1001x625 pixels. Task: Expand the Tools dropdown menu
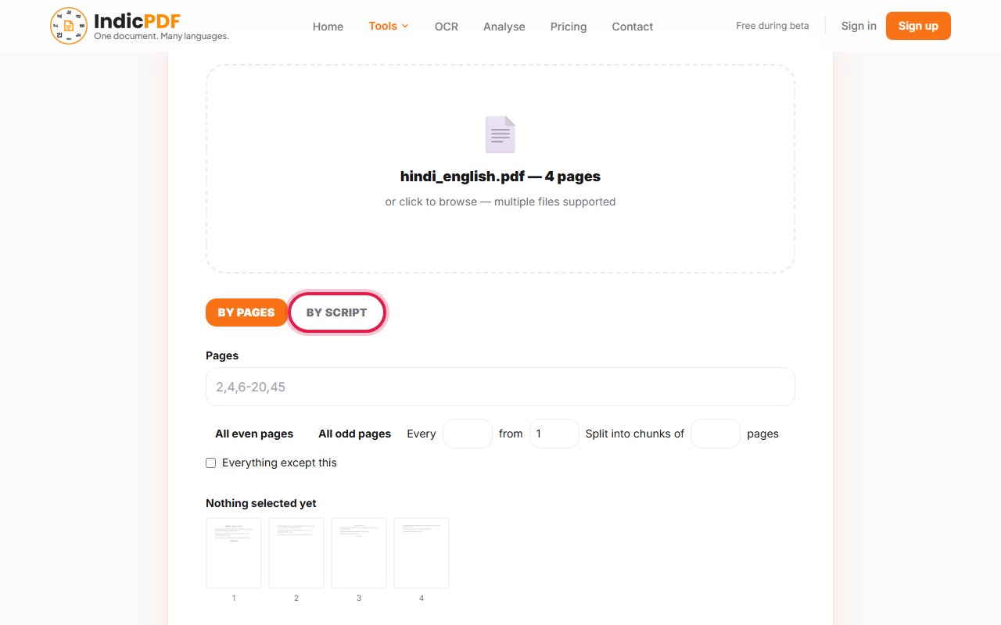click(x=389, y=26)
